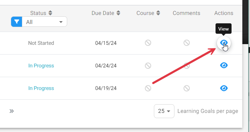Sort by Status column arrows

[50, 13]
